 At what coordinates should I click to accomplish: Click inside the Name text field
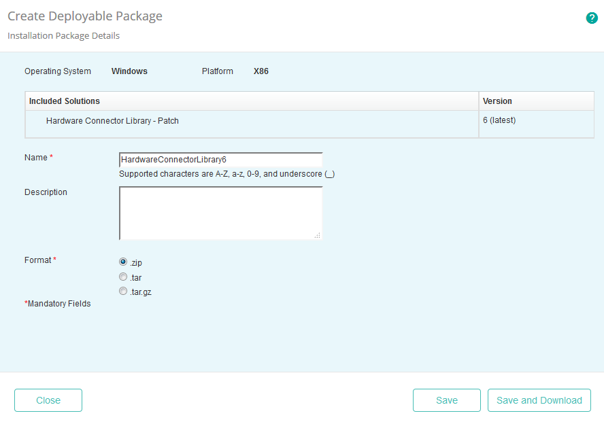point(220,159)
